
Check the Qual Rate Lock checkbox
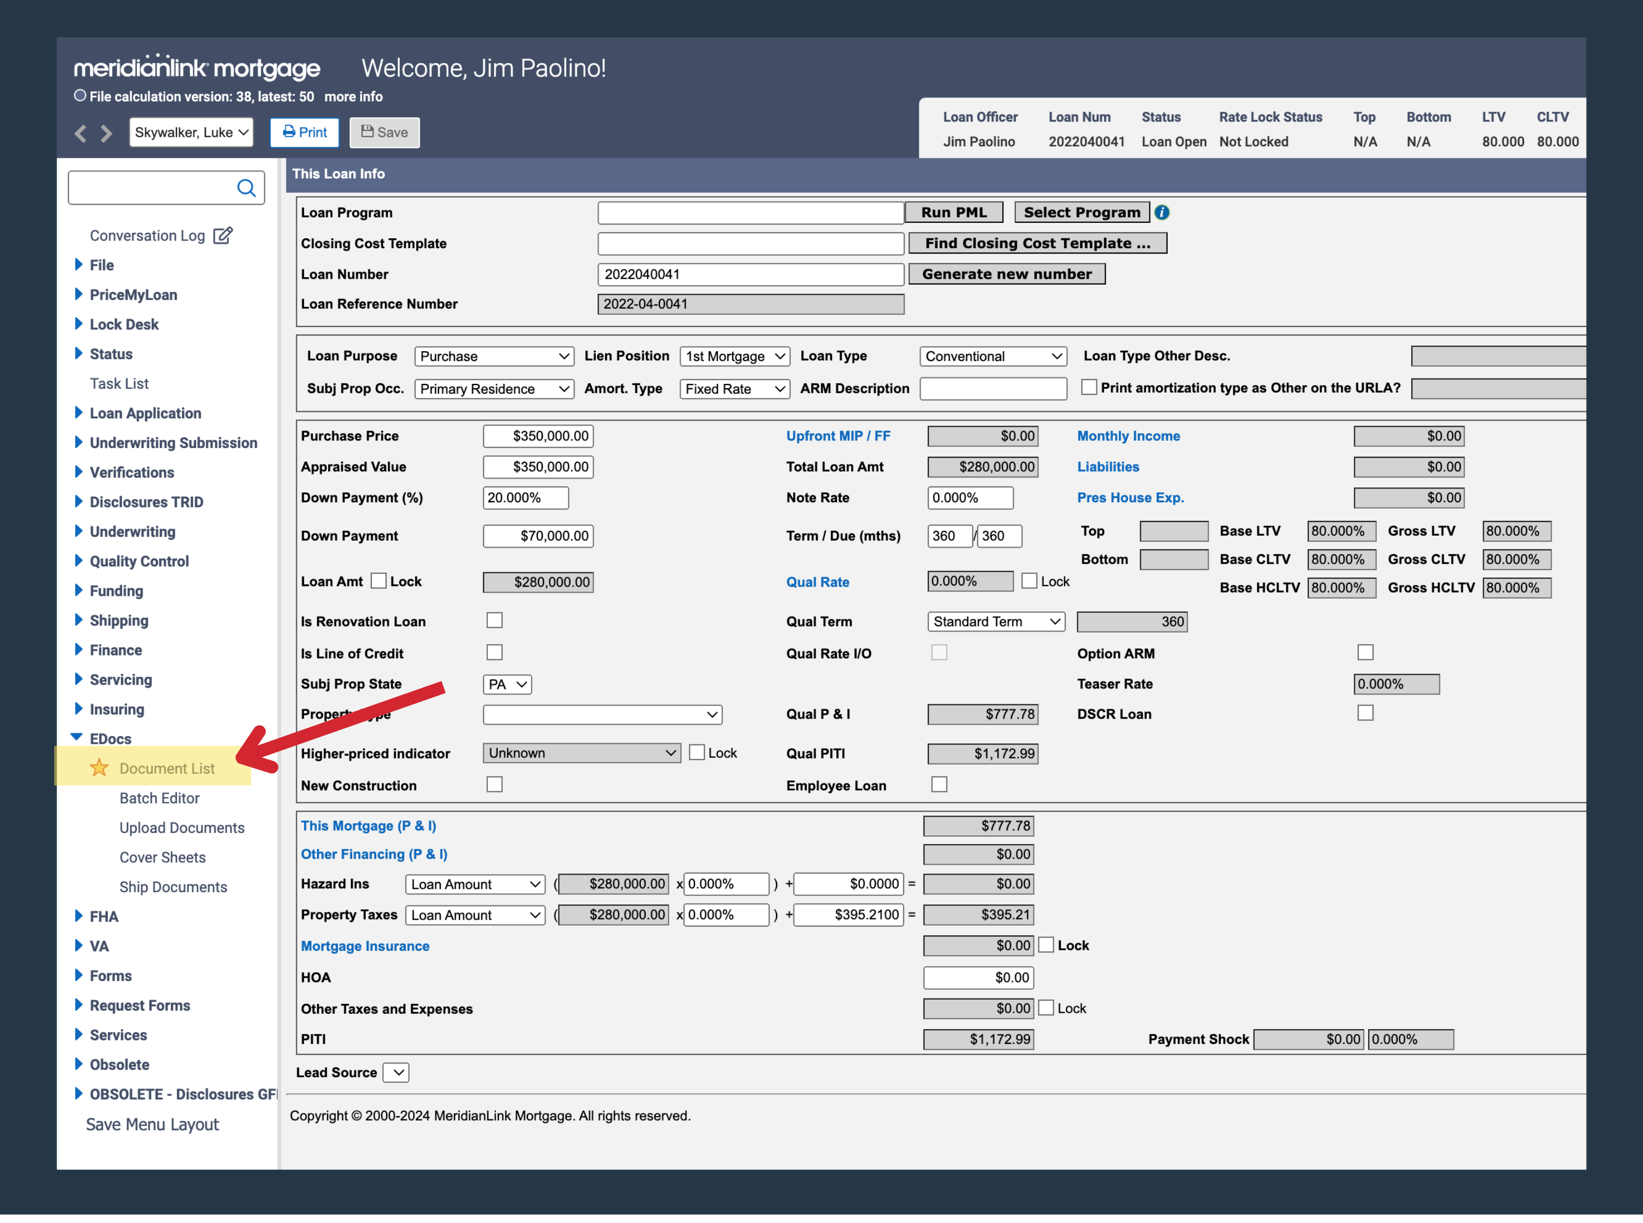pos(1029,581)
